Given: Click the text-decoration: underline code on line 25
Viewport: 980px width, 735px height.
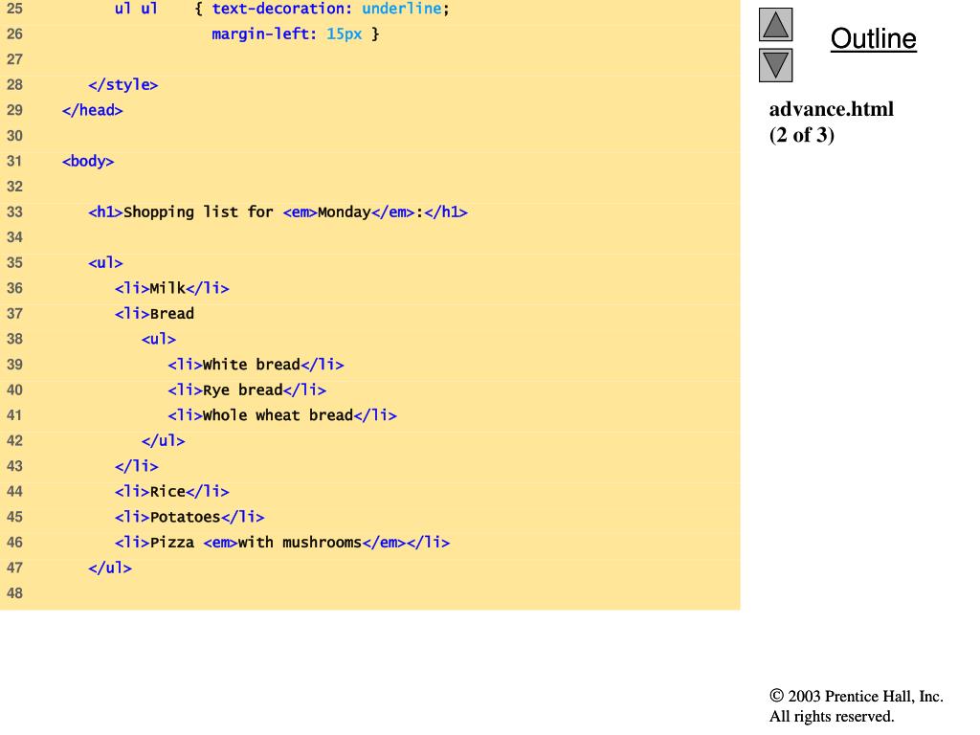Looking at the screenshot, I should 330,9.
